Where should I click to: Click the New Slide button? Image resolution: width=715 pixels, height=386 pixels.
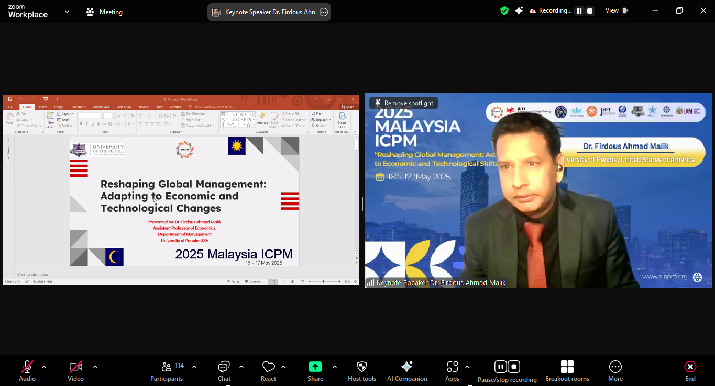[x=50, y=121]
